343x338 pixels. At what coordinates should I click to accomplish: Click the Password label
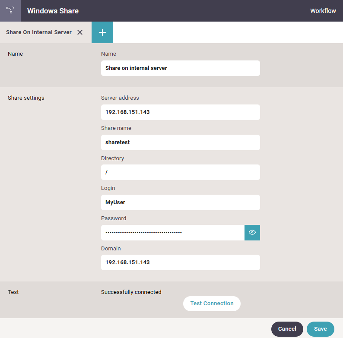(x=114, y=218)
